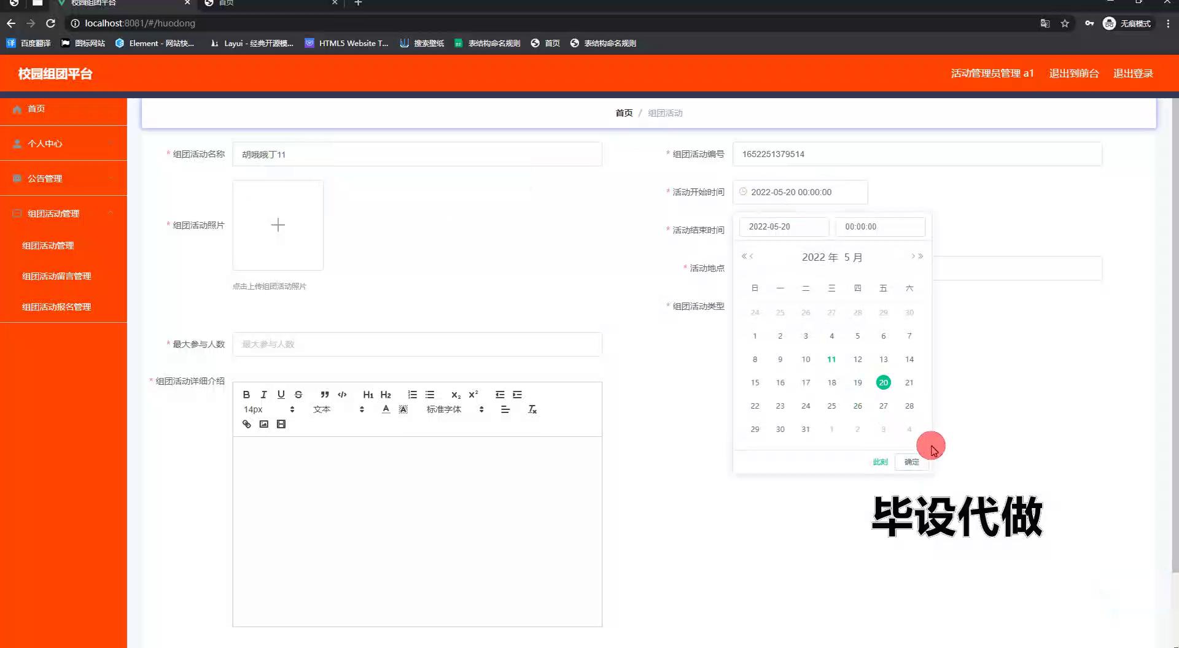Open 组团活动留言管理 in the sidebar
Viewport: 1179px width, 648px height.
coord(56,276)
